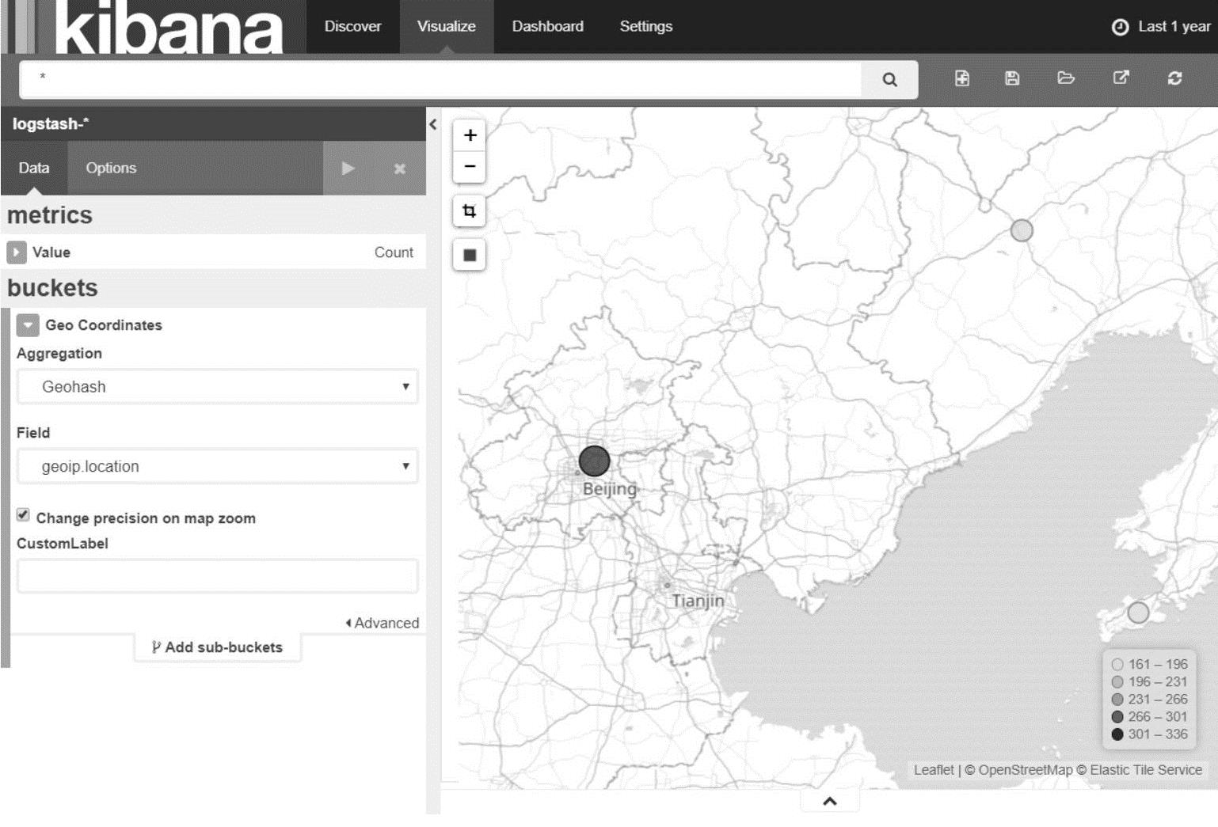Create a new visualization icon
This screenshot has width=1218, height=827.
click(961, 78)
